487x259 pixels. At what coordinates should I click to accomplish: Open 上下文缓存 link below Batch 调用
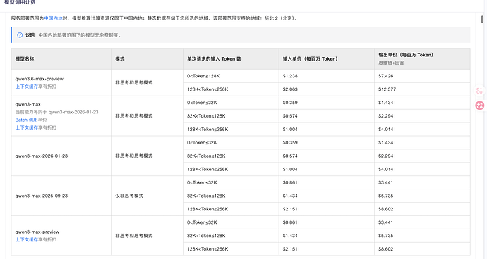pos(27,127)
